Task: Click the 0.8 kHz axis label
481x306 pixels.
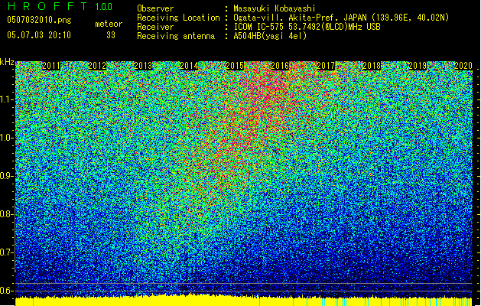Action: 6,214
